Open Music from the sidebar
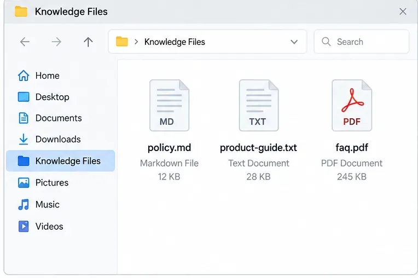The width and height of the screenshot is (418, 278). pyautogui.click(x=60, y=205)
